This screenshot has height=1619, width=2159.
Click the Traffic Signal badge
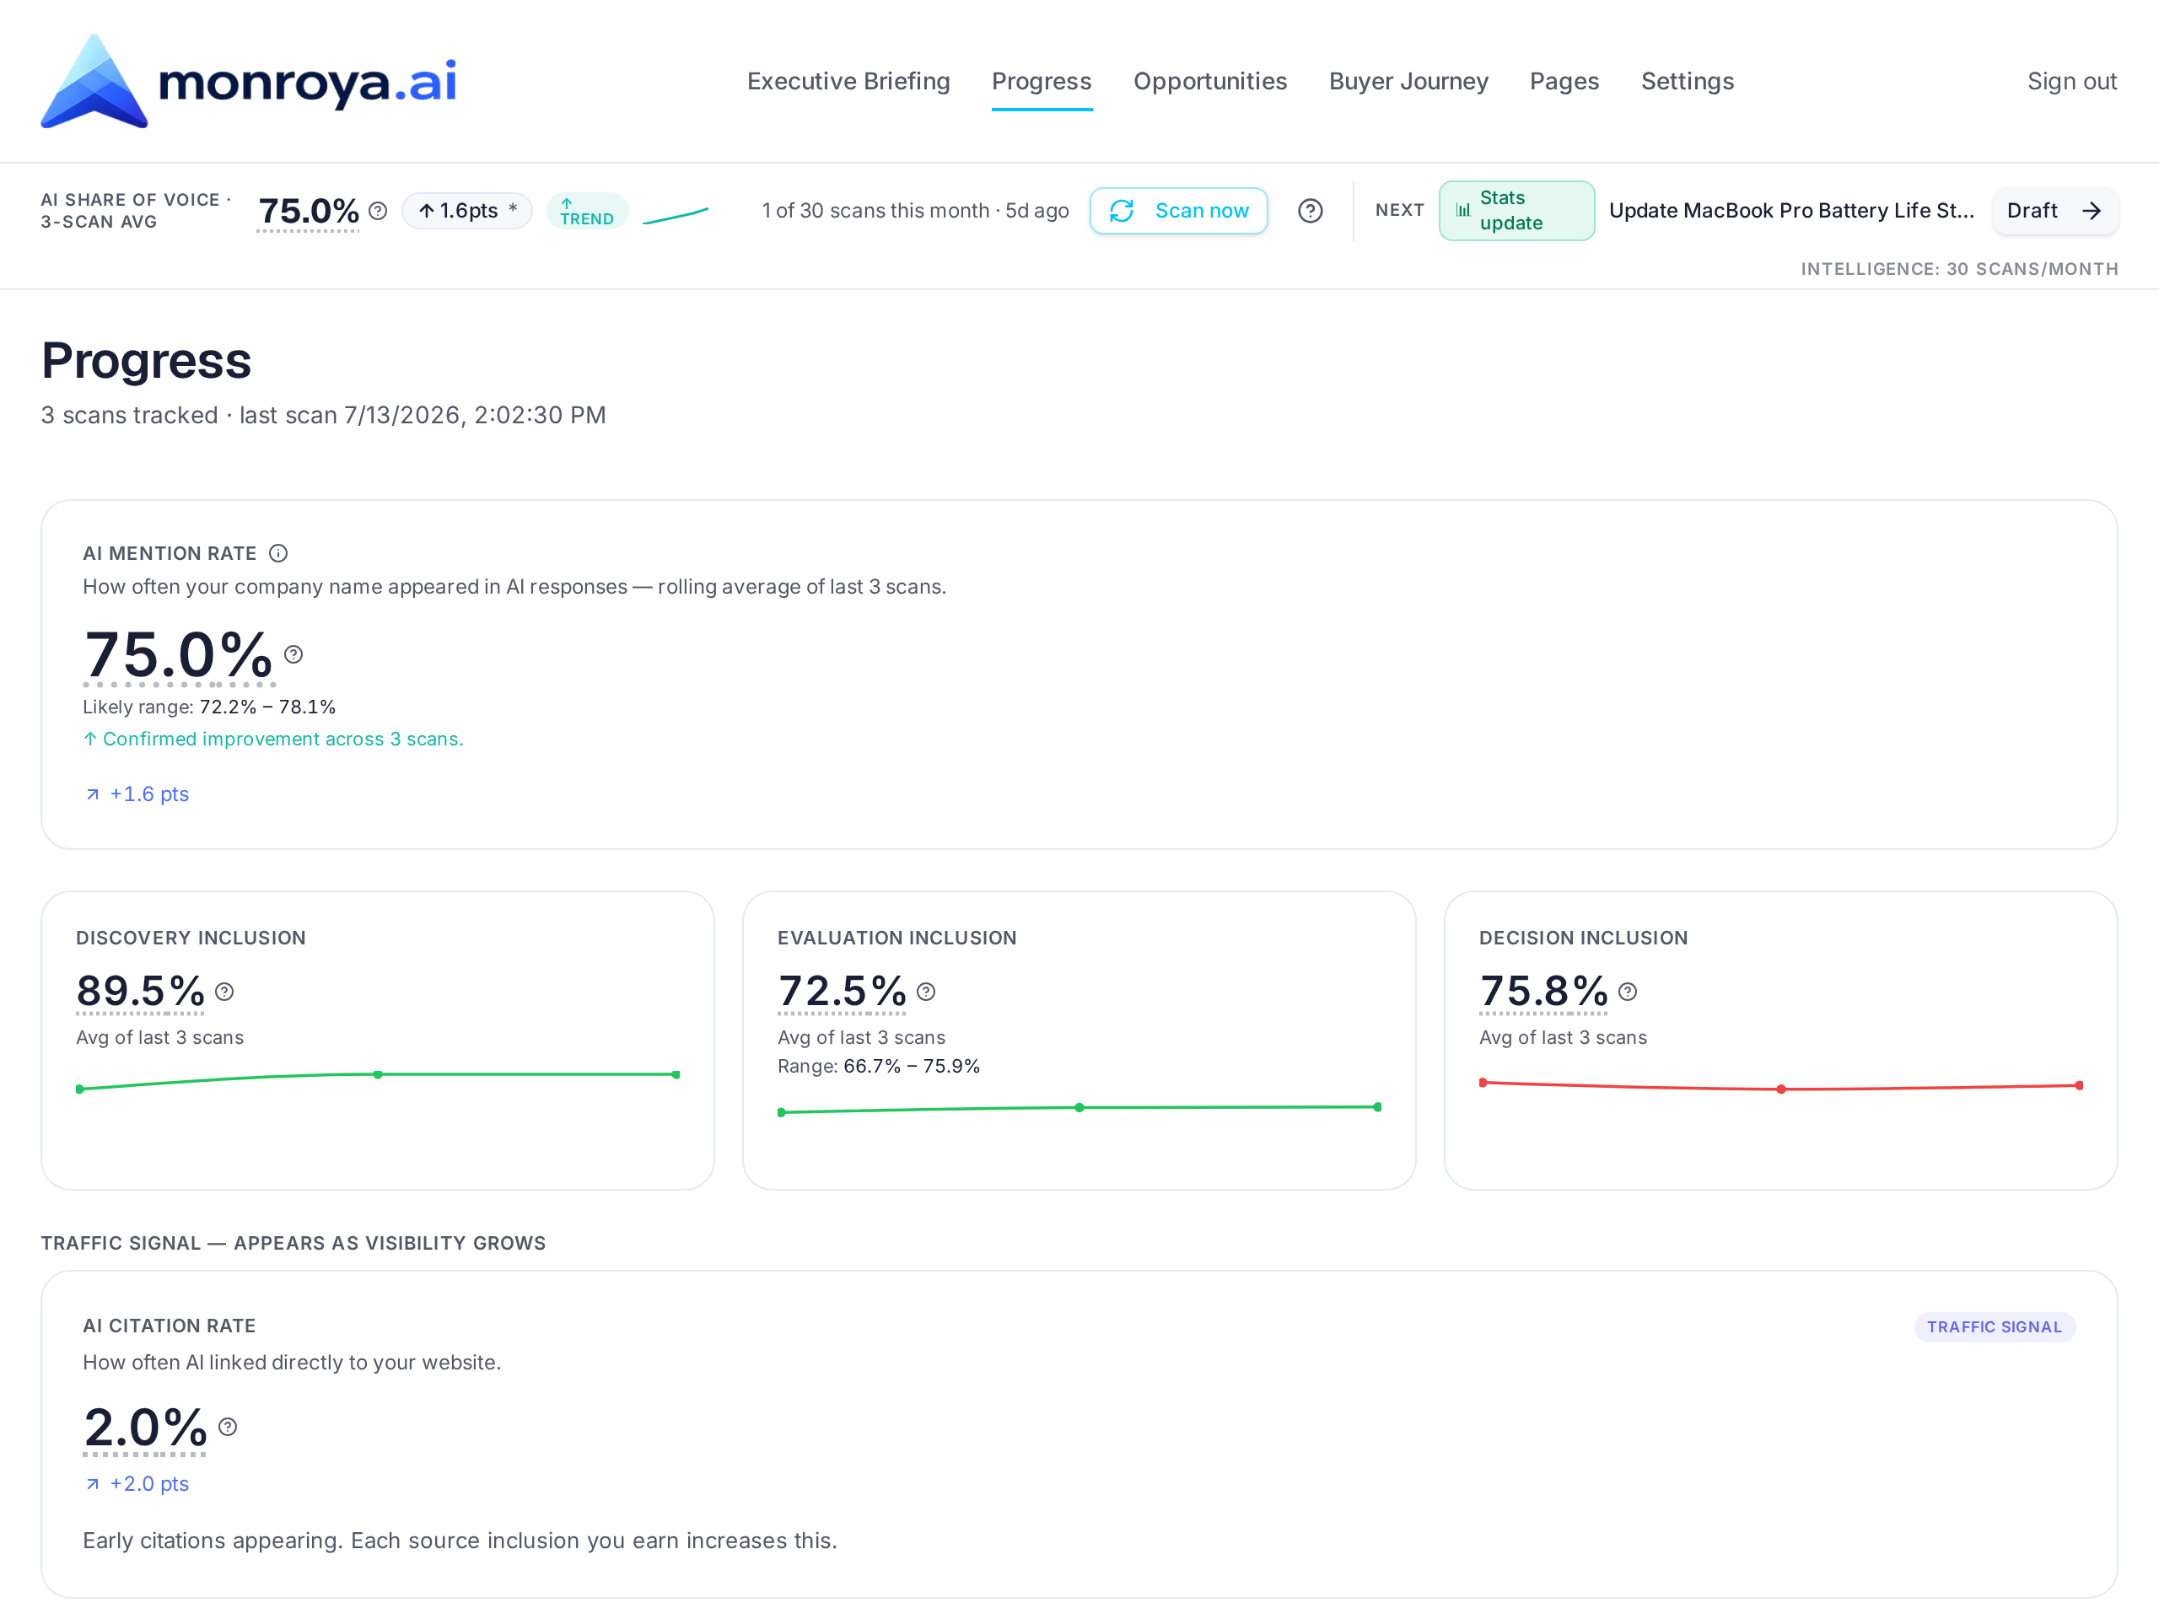(x=1994, y=1327)
